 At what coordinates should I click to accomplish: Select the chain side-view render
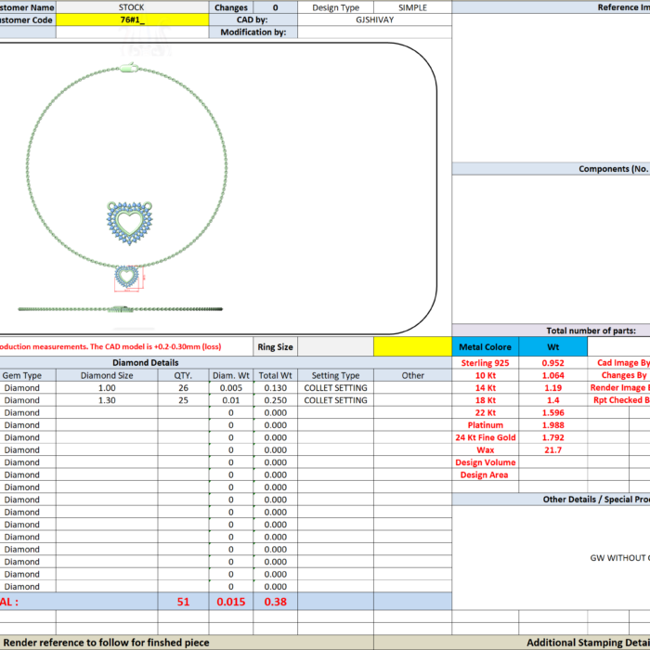(x=121, y=308)
